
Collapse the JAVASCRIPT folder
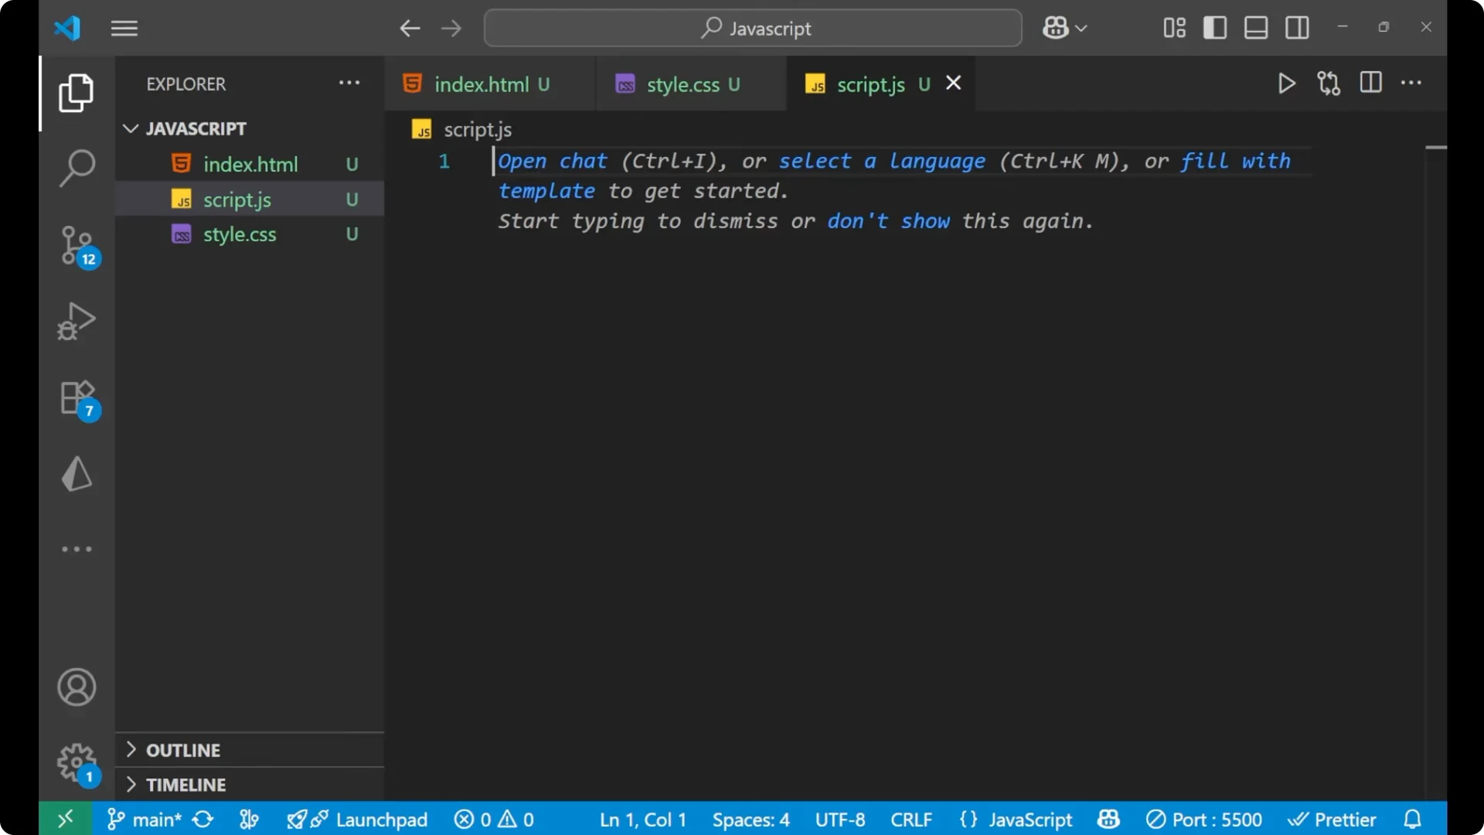(130, 128)
